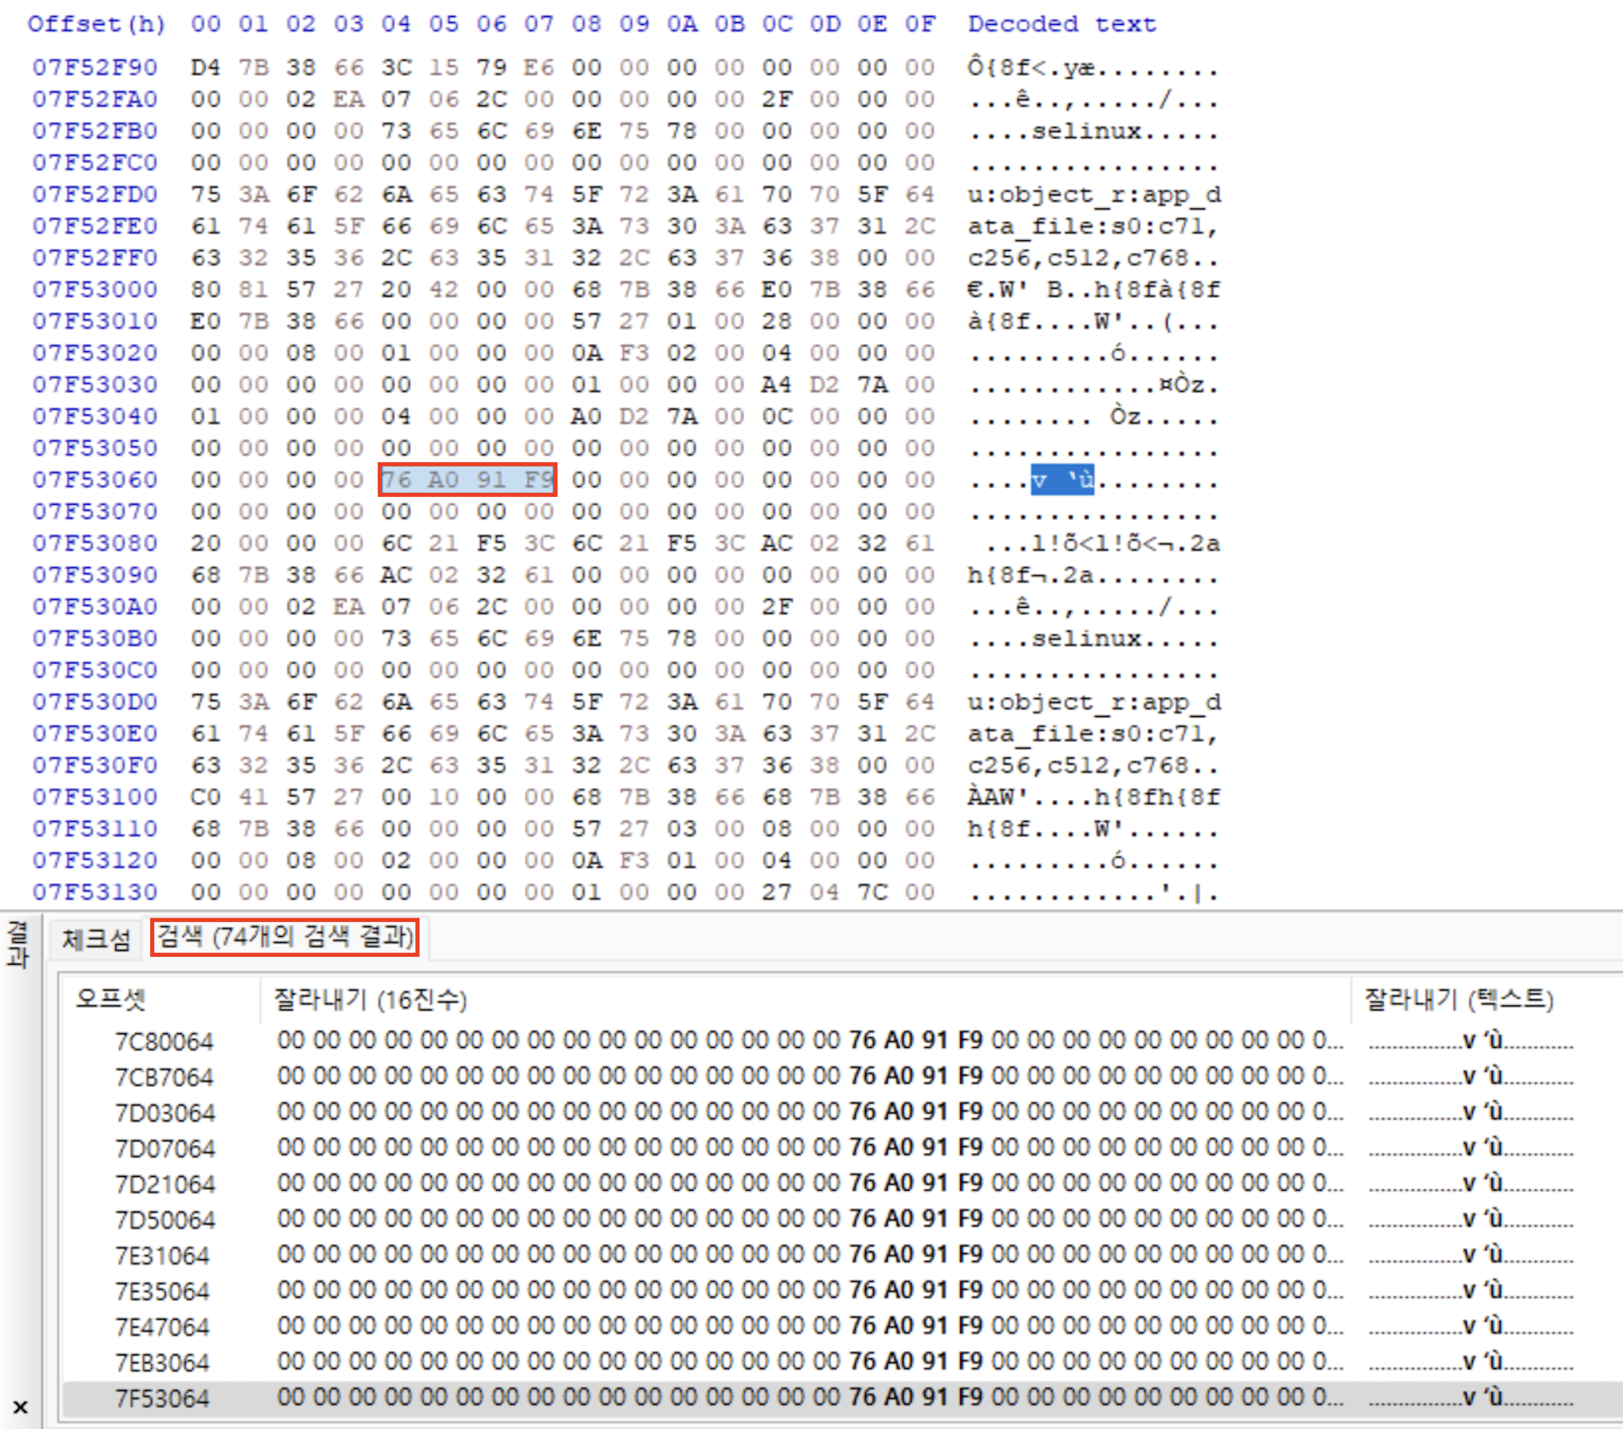The height and width of the screenshot is (1429, 1623).
Task: Close the results panel with X icon
Action: (21, 1407)
